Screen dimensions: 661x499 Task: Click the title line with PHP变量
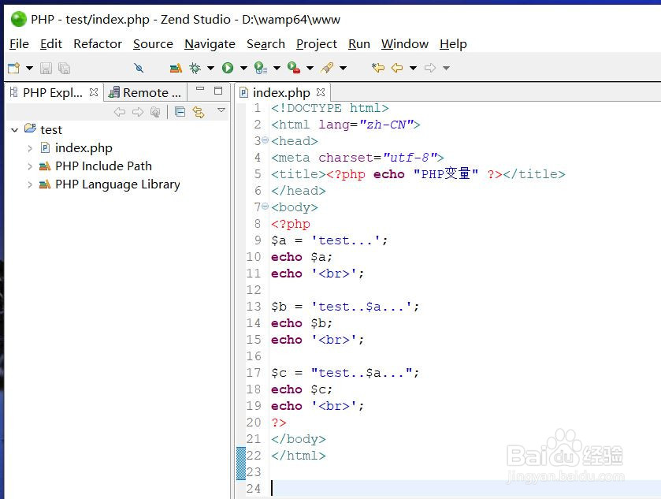(x=418, y=173)
